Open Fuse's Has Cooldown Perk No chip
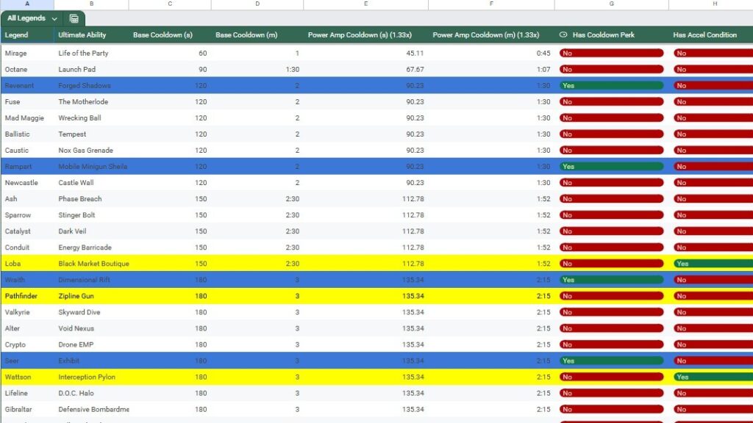The width and height of the screenshot is (753, 423). 611,101
